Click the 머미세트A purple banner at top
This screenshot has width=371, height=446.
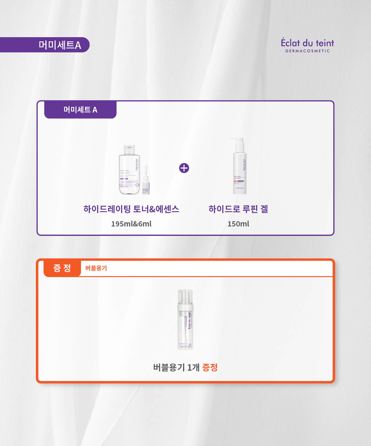click(x=45, y=45)
